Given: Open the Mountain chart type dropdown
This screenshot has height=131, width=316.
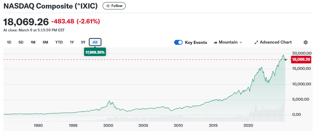Looking at the screenshot, I should 228,42.
